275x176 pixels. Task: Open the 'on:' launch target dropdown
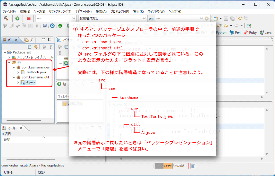click(x=179, y=19)
